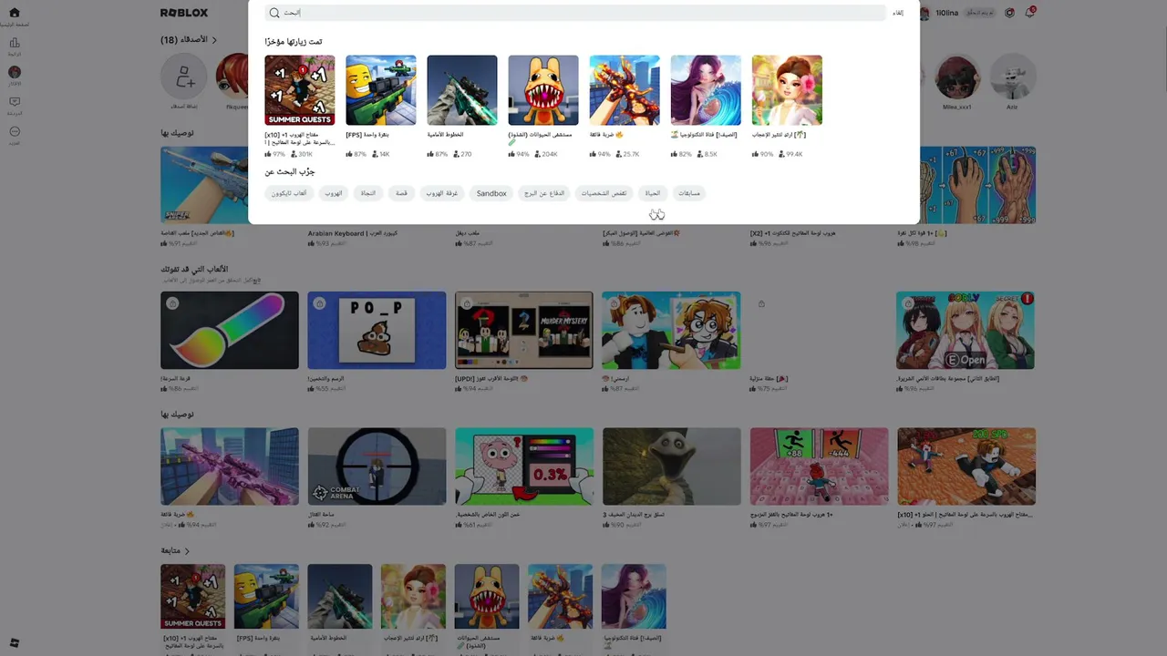This screenshot has height=656, width=1167.
Task: Click the Milea_xxx1 friend name
Action: pos(957,107)
